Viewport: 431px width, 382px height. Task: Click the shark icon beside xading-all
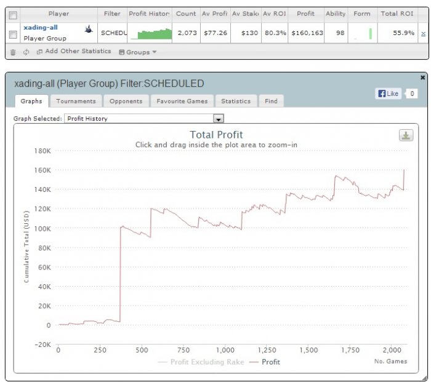pyautogui.click(x=89, y=28)
